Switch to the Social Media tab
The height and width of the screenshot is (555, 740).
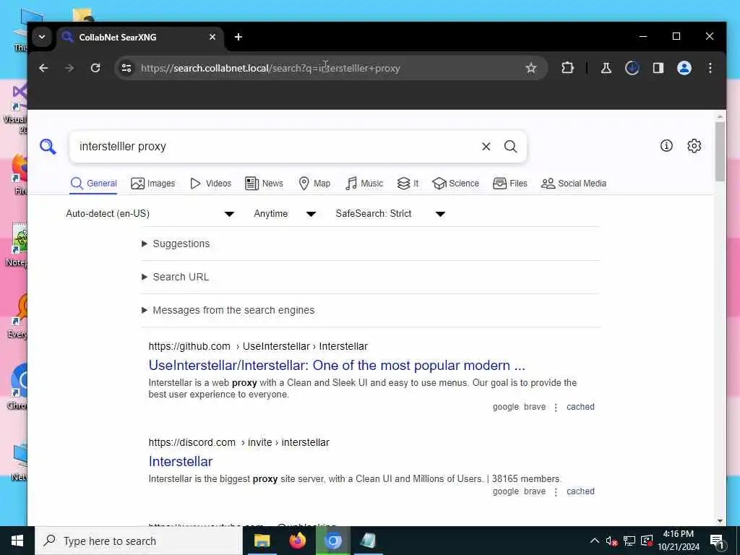573,184
